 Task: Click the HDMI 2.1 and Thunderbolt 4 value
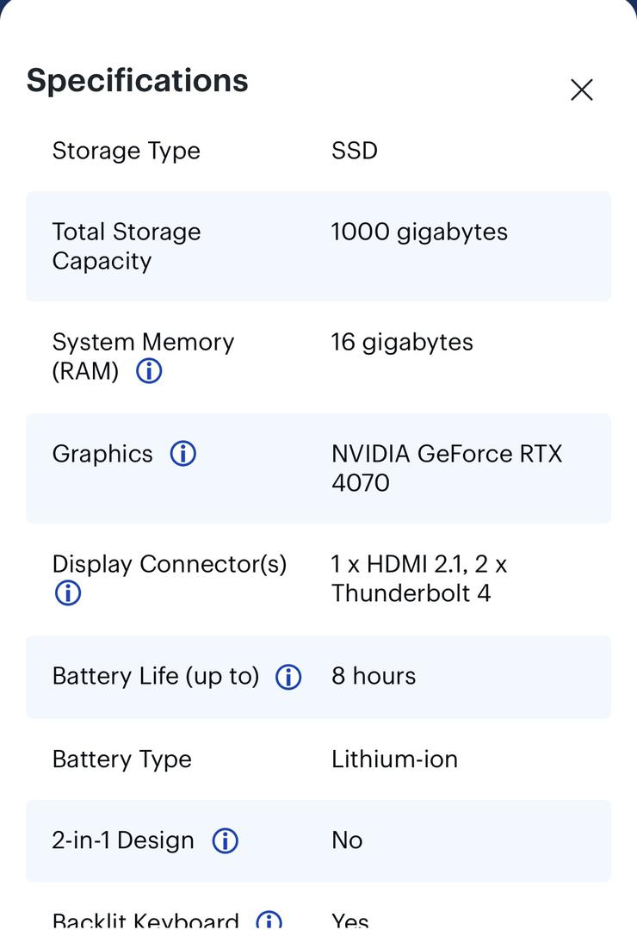pos(419,579)
